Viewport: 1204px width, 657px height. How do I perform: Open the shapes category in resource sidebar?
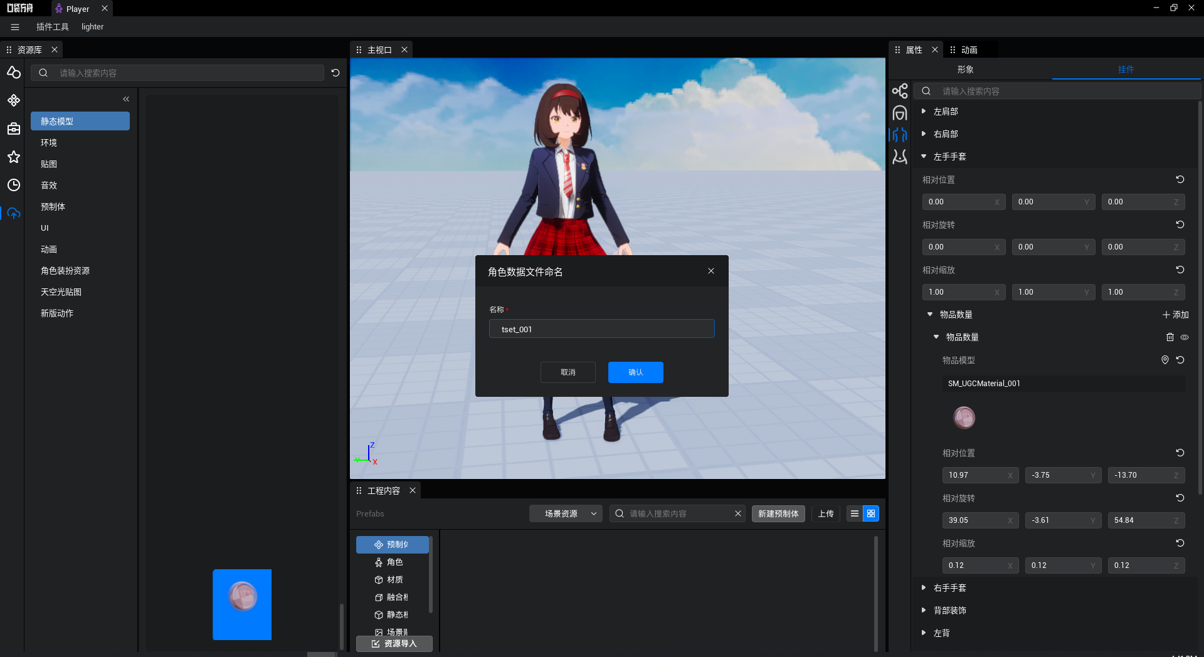pyautogui.click(x=14, y=73)
